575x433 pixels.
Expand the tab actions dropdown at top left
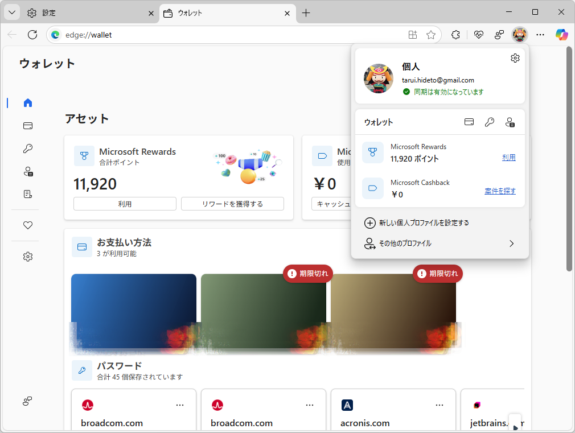(x=11, y=12)
